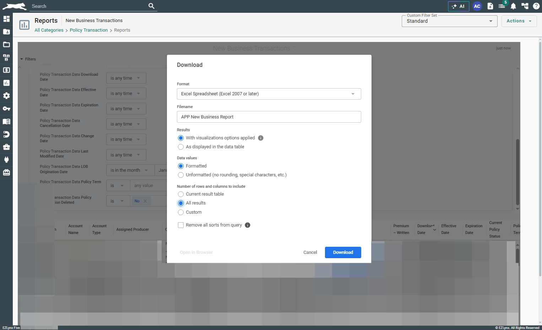Open the Custom Filter Set dropdown
The height and width of the screenshot is (330, 542).
coord(449,21)
